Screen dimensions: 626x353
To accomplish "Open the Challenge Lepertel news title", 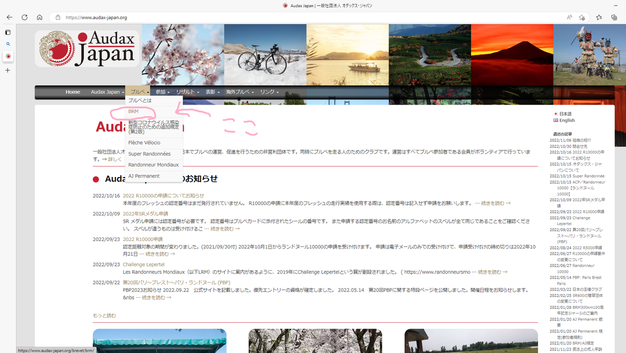I will point(143,264).
